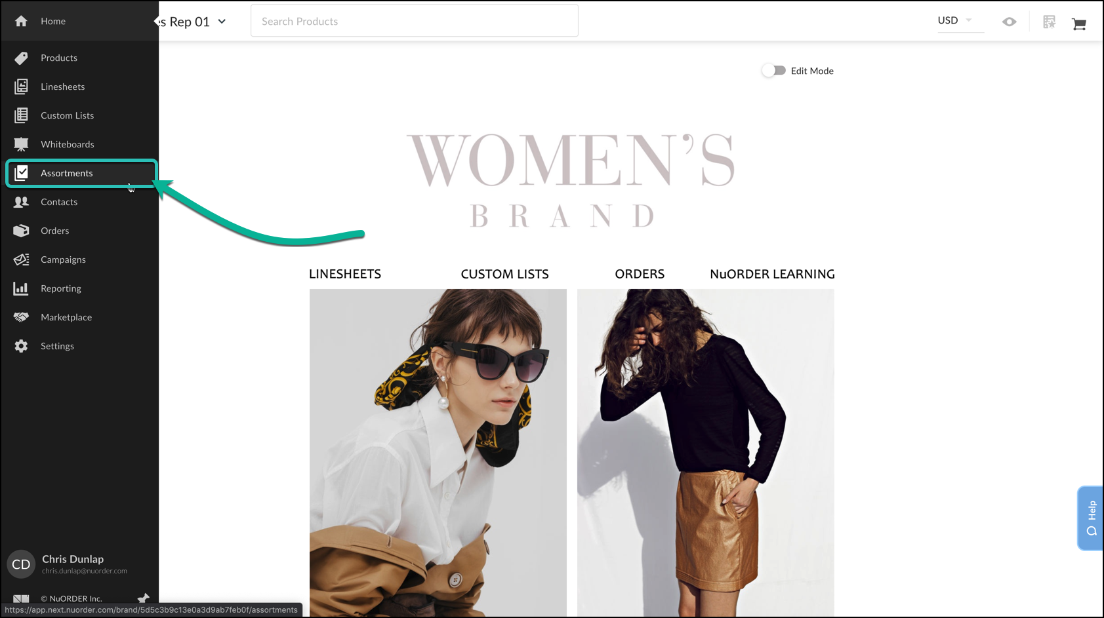Click the Help side tab

1091,518
